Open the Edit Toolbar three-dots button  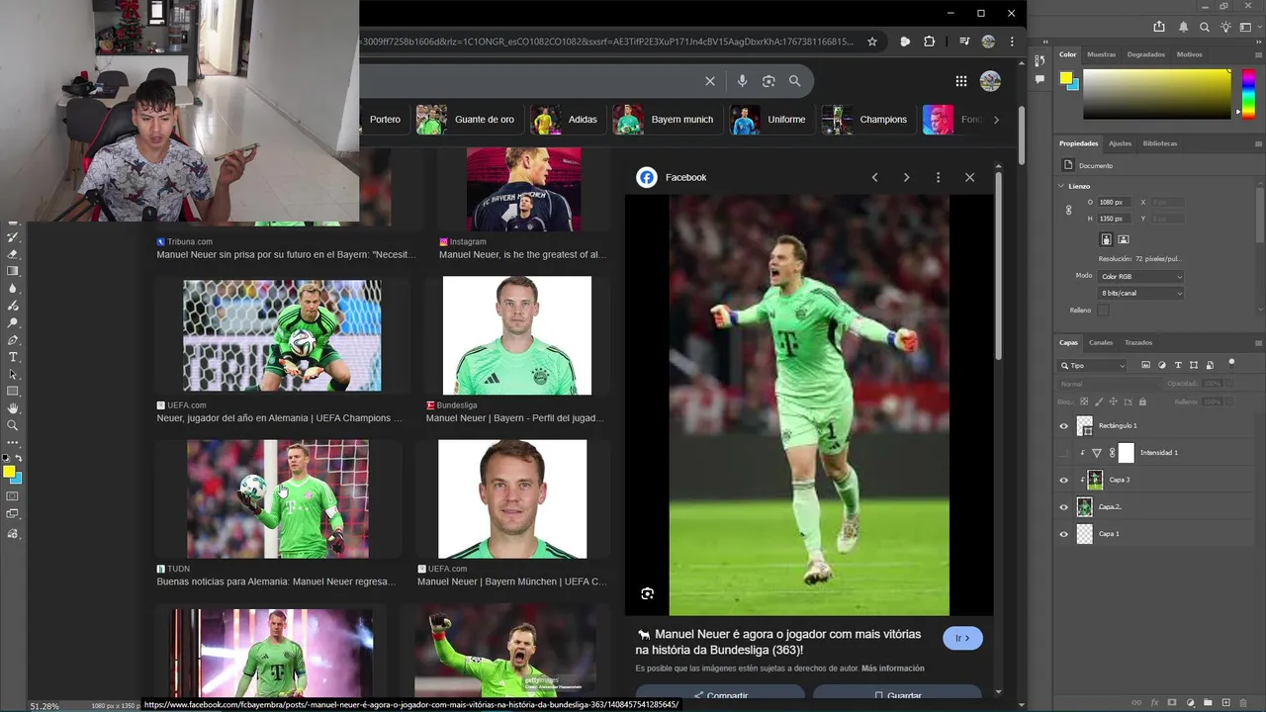pyautogui.click(x=13, y=442)
